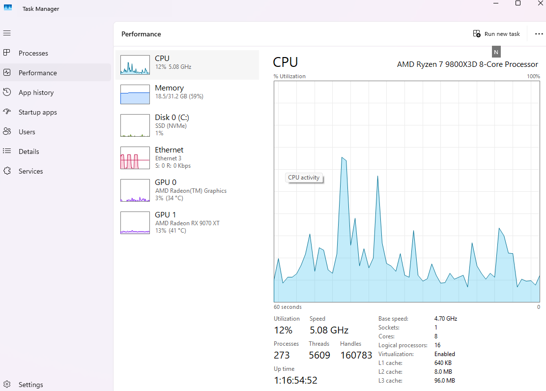Viewport: 546px width, 391px height.
Task: Switch to the Performance tab
Action: 37,73
